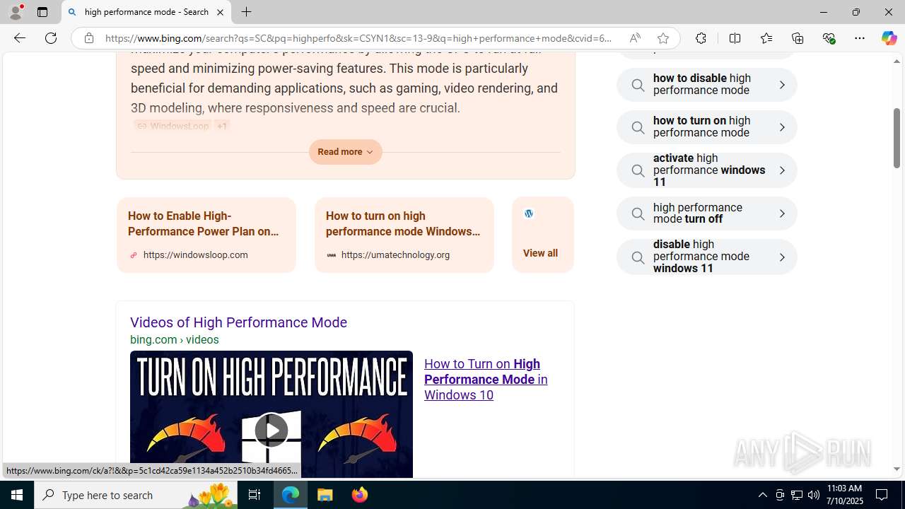Select the high performance mode search tab
Viewport: 905px width, 509px height.
[146, 12]
